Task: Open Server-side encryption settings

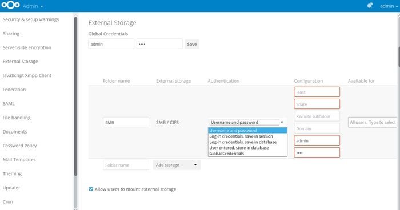Action: (27, 47)
